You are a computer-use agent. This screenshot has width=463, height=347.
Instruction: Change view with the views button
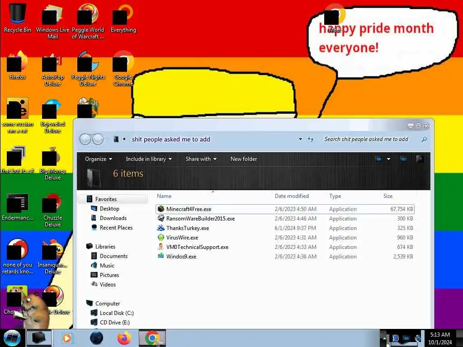point(378,159)
